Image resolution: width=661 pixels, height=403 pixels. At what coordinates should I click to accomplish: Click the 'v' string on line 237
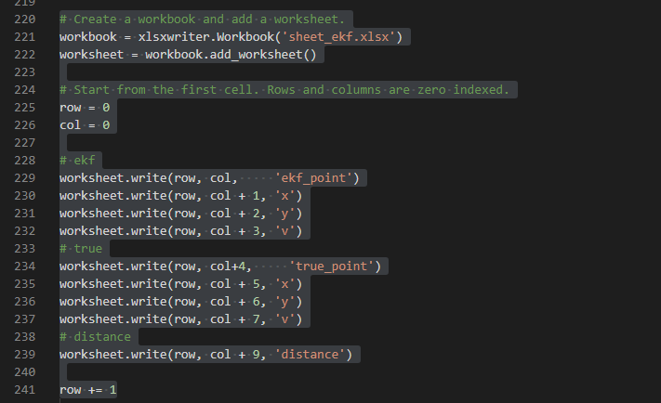point(285,319)
